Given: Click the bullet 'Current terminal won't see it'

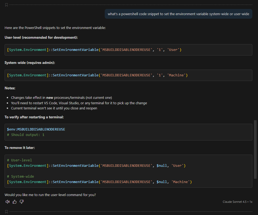Looking at the screenshot, I should 54,108.
